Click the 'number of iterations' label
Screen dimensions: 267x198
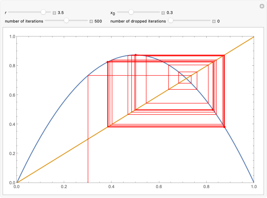pyautogui.click(x=24, y=21)
